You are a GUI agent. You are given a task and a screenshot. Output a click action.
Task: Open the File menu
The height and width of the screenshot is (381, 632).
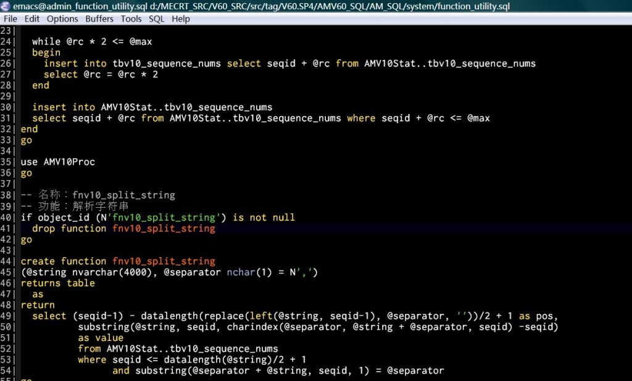tap(10, 18)
